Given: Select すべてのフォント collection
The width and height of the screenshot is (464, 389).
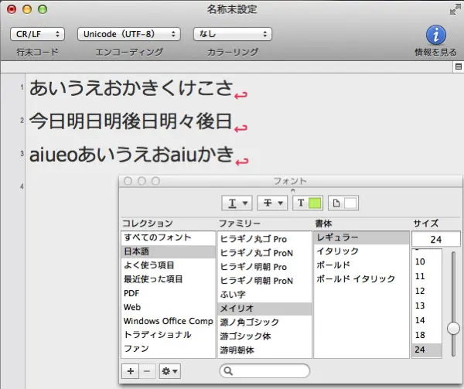Looking at the screenshot, I should tap(168, 237).
